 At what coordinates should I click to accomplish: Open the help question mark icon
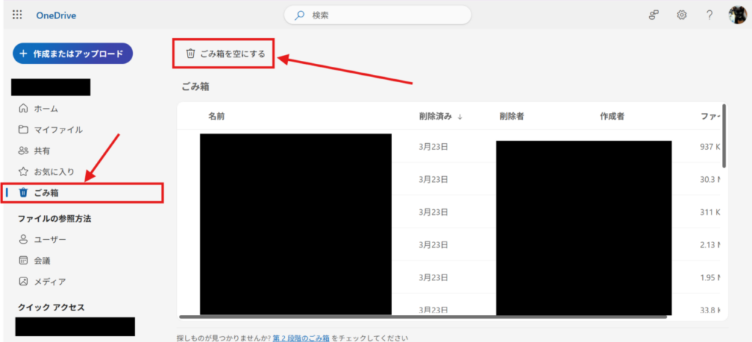(x=709, y=15)
